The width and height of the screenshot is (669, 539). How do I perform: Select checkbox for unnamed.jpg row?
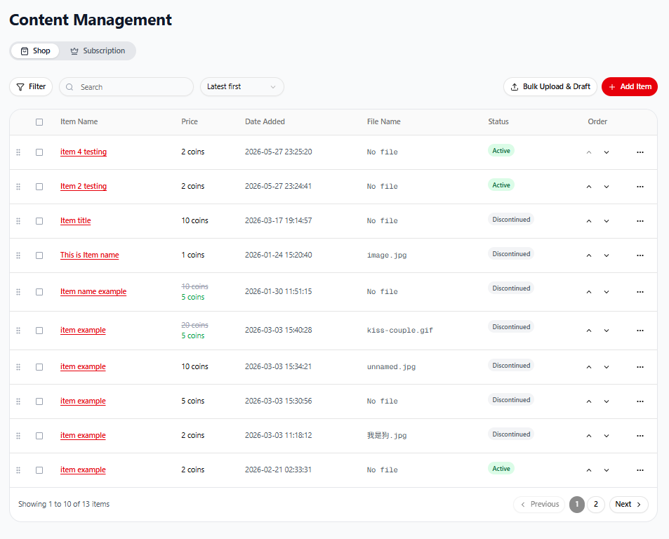click(x=39, y=367)
